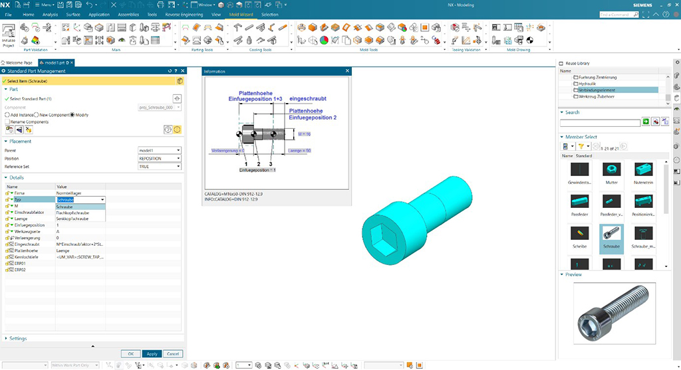Click the eye-shaped icon in the Main group
Image resolution: width=681 pixels, height=370 pixels.
122,41
